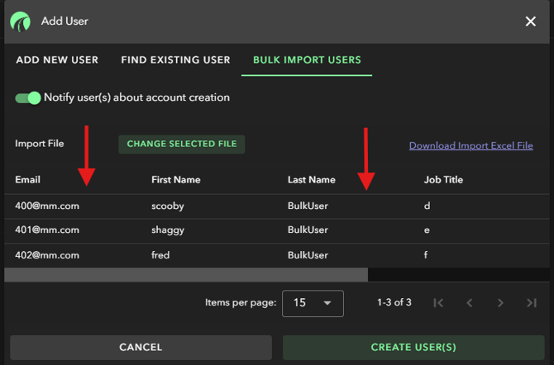Screen dimensions: 554x365
Task: Click the horizontal table scrollbar thumb
Action: (x=186, y=275)
